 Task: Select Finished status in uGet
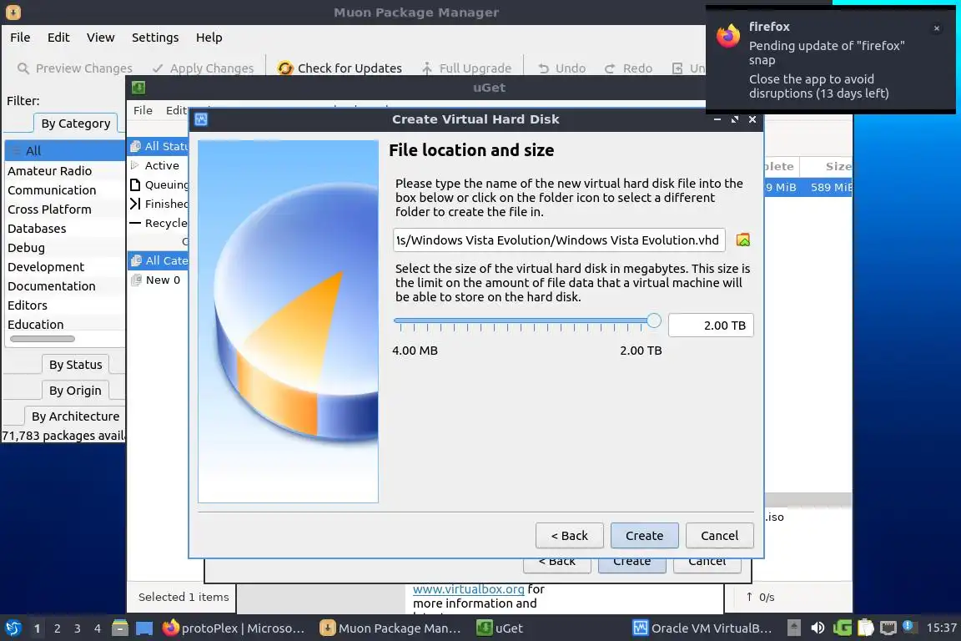158,204
